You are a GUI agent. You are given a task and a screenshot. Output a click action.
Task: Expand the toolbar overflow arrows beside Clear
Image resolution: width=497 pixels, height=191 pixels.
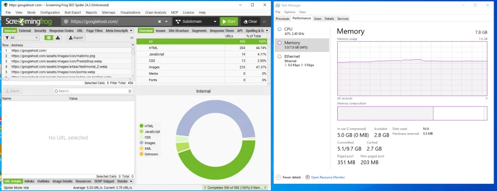click(x=265, y=21)
